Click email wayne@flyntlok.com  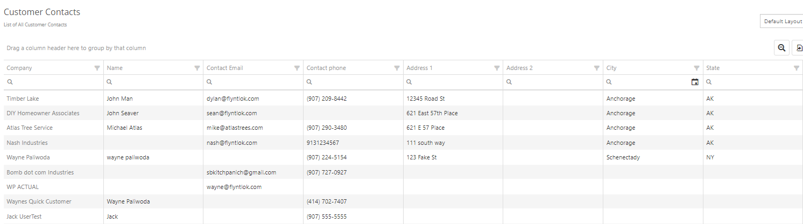[234, 187]
